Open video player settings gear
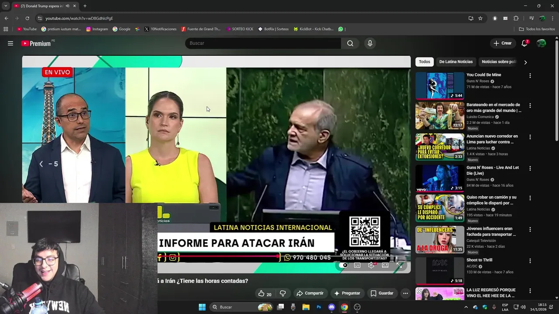The width and height of the screenshot is (559, 314). coord(371,265)
